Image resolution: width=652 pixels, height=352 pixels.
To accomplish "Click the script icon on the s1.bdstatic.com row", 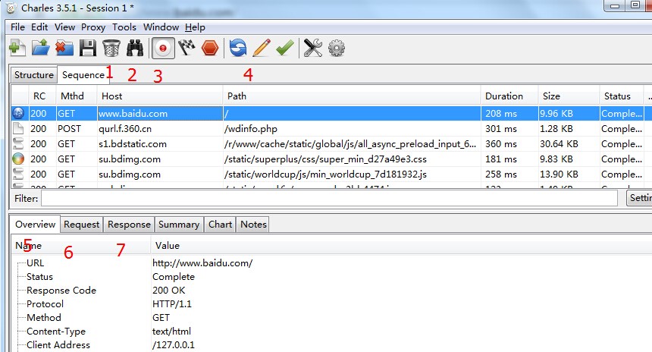I will point(18,144).
